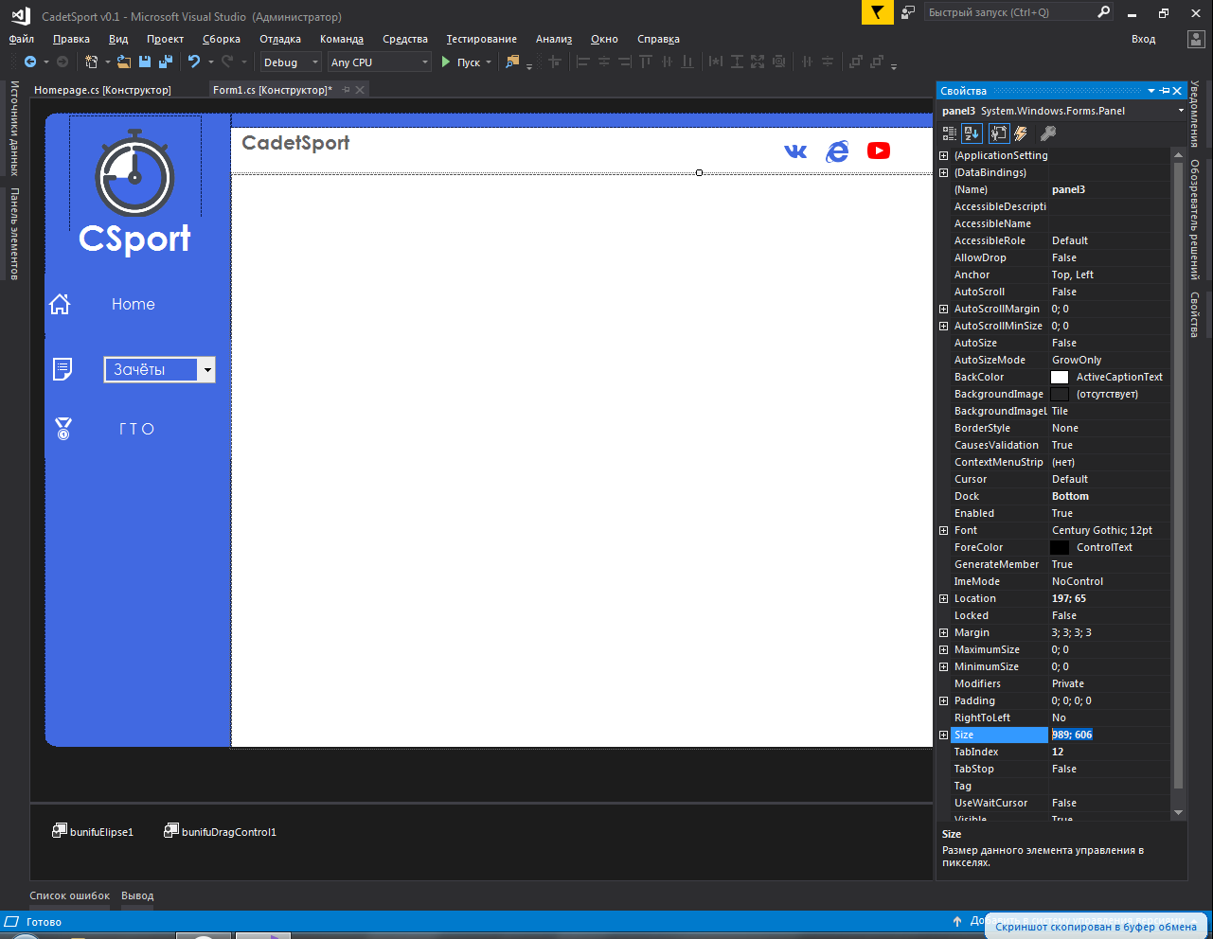Click the Internet Explorer icon on the form
Viewport: 1213px width, 939px height.
pos(837,151)
